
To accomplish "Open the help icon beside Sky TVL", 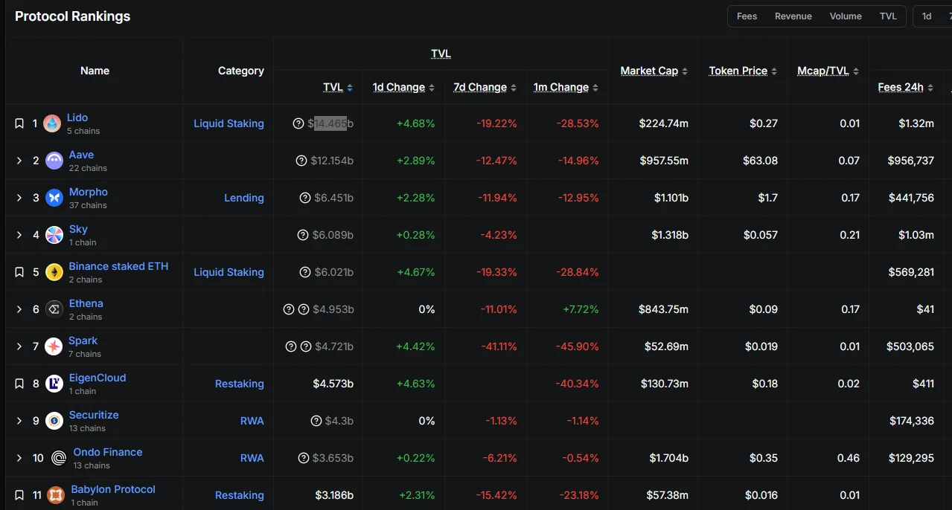I will (303, 235).
